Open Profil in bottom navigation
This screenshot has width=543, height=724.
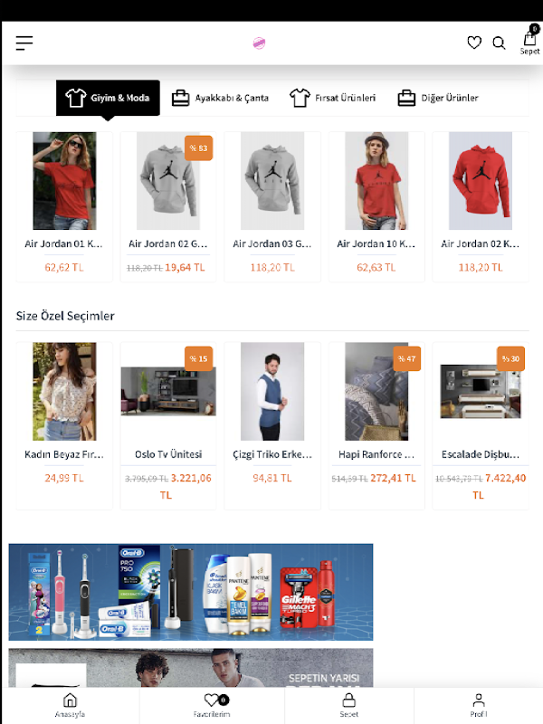pos(479,705)
